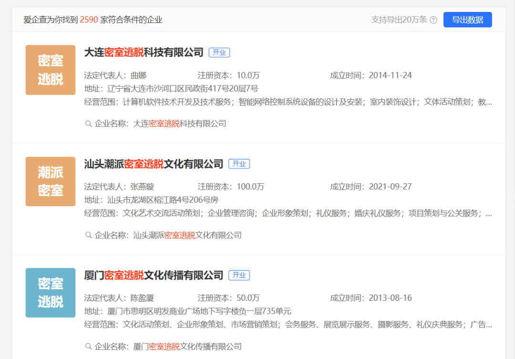Click the magnifier icon in 大连密室逃脱 company row
Screen dimensions: 515x359
tap(88, 123)
